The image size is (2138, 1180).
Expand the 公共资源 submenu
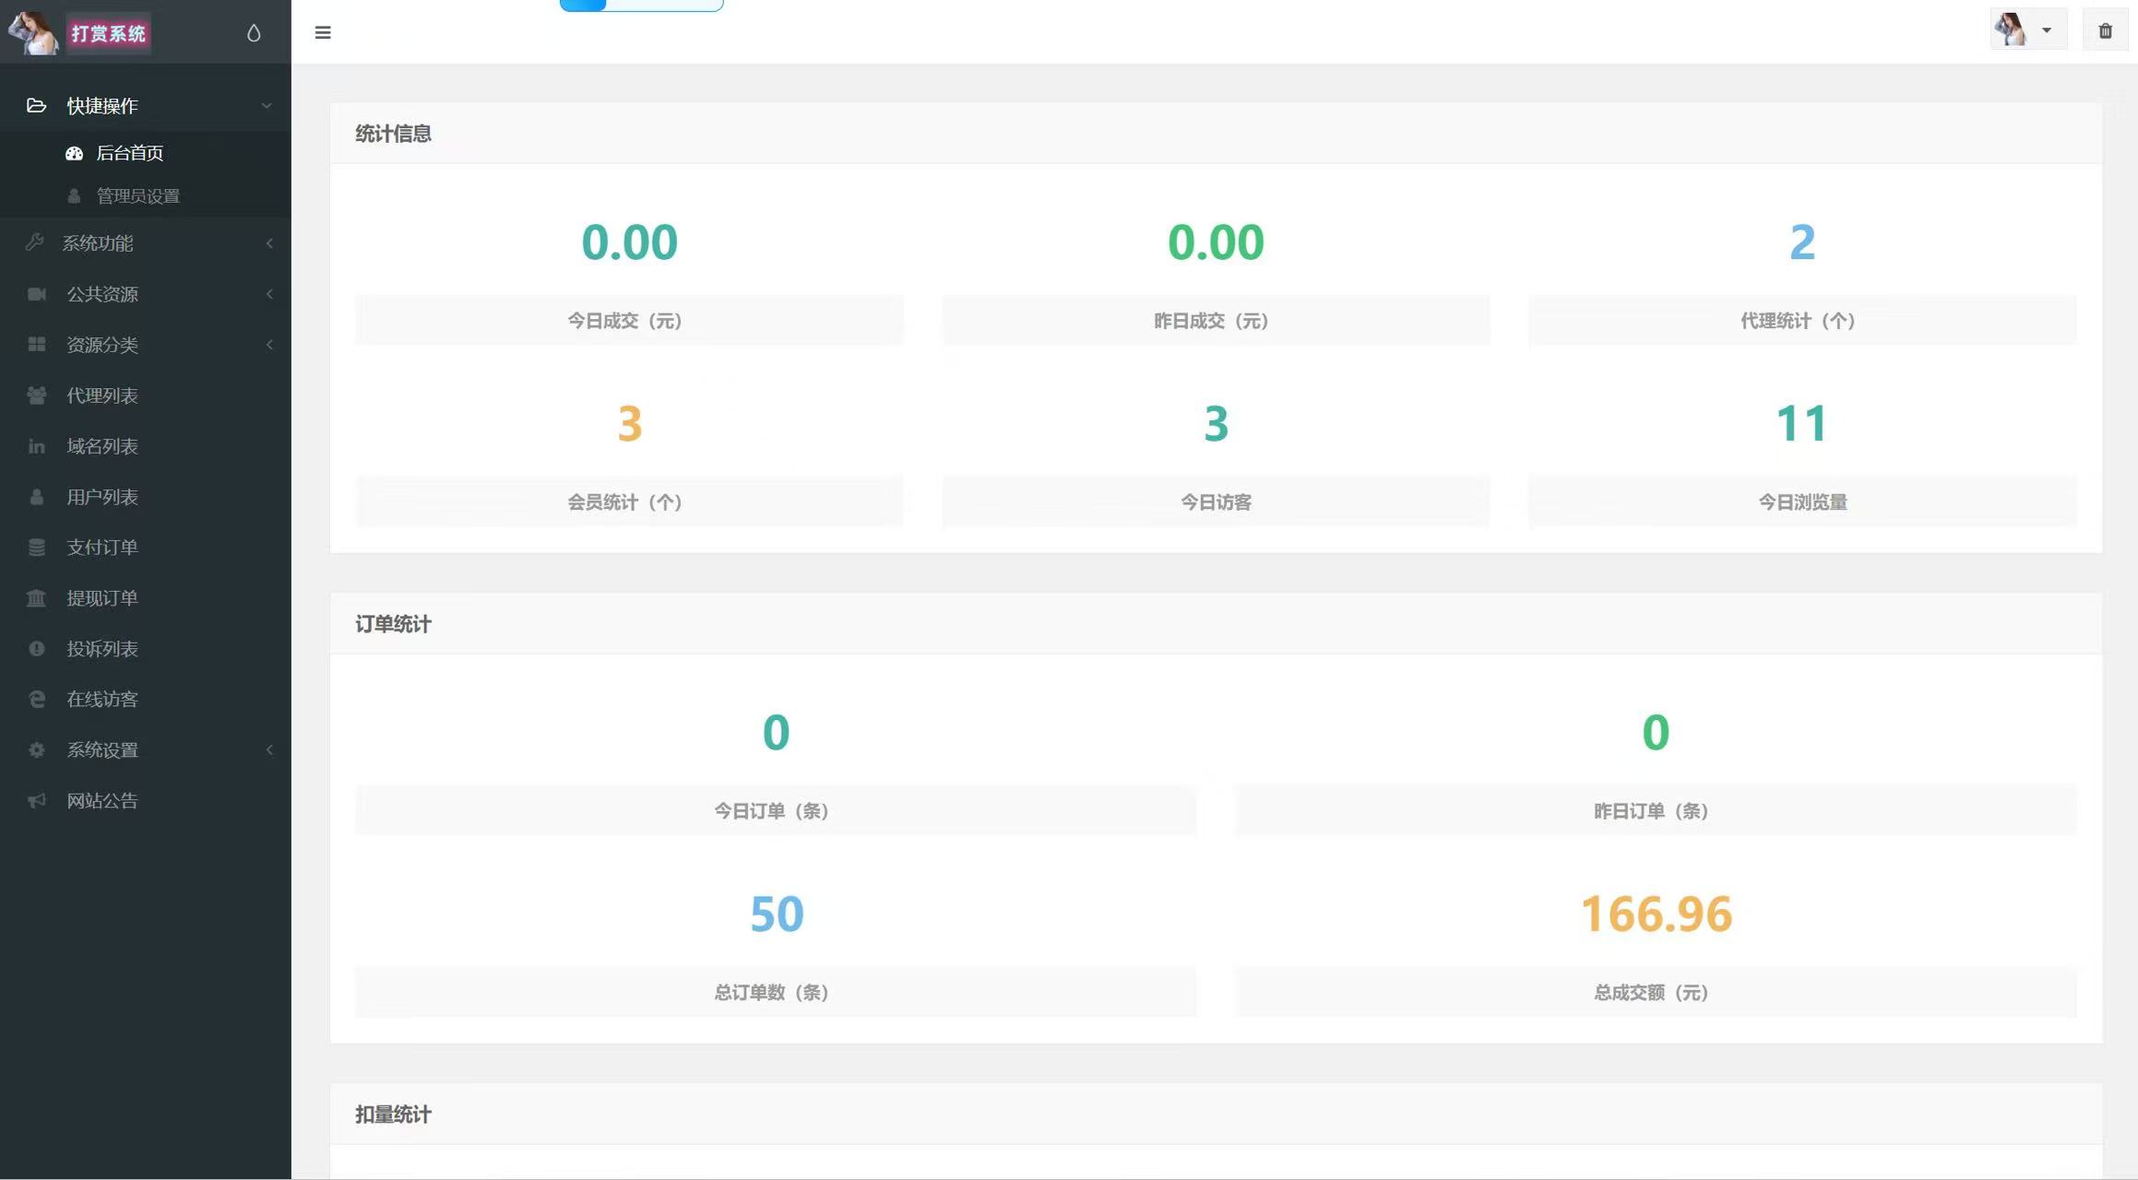(x=269, y=294)
